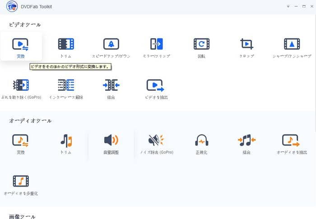Open the audio 変換 (convert) tool
The image size is (316, 219).
pos(21,144)
